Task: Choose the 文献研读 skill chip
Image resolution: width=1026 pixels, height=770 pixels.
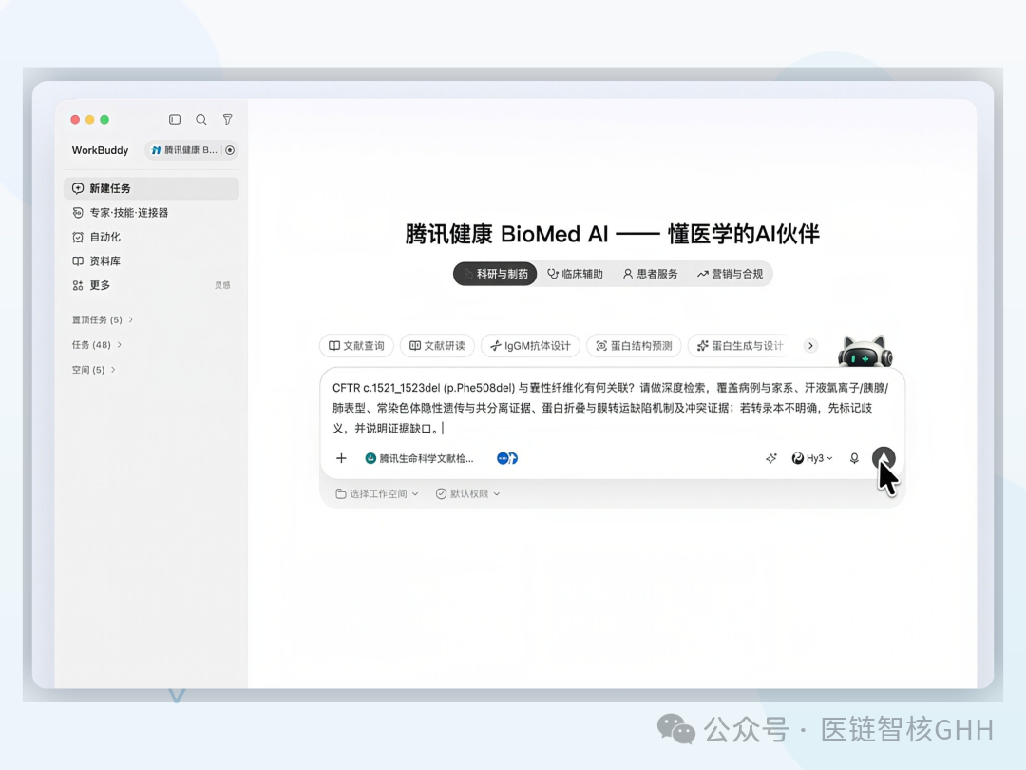Action: [437, 346]
